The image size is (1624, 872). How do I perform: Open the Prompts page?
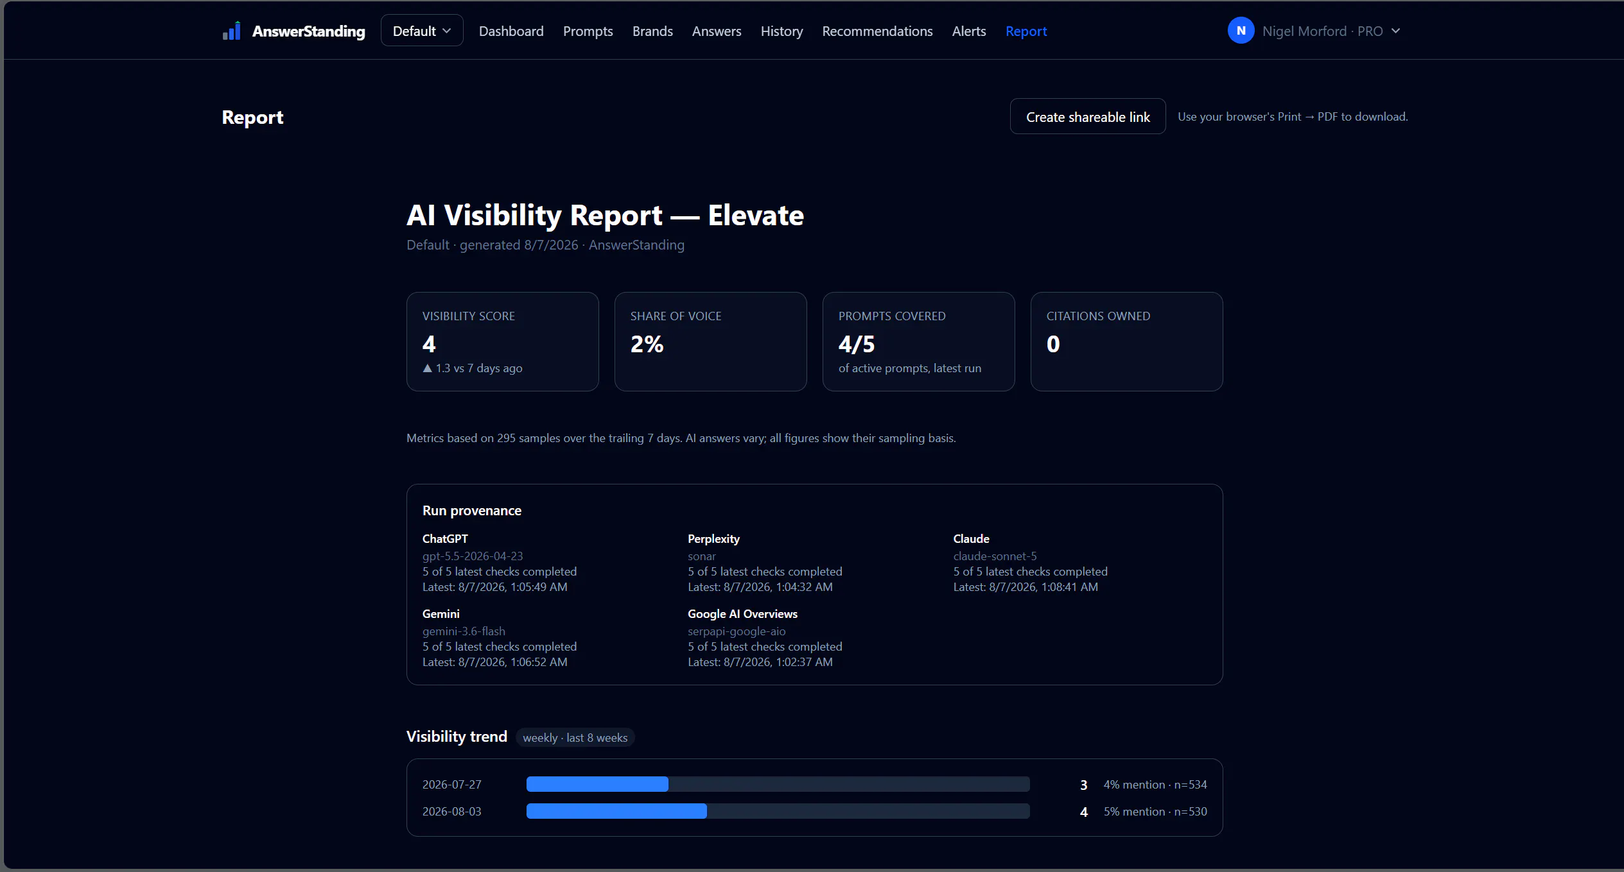coord(588,31)
